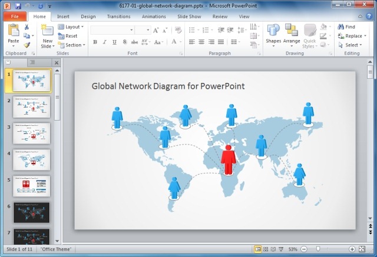Open the font size dropdown
Viewport: 377px width, 257px height.
pos(148,30)
